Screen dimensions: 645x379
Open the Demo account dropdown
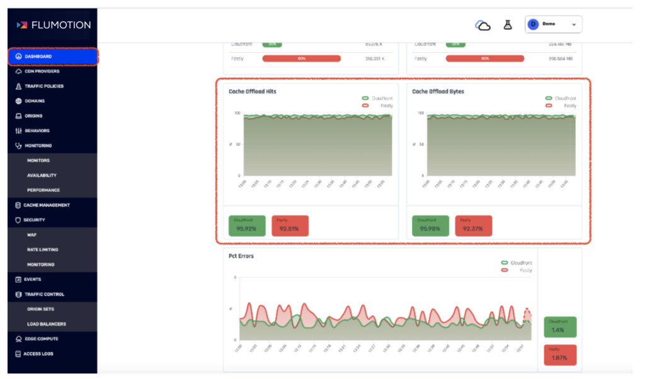coord(553,25)
